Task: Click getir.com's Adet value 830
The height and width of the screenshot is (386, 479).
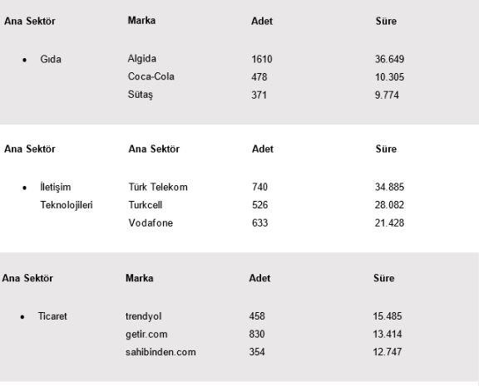Action: pyautogui.click(x=257, y=335)
